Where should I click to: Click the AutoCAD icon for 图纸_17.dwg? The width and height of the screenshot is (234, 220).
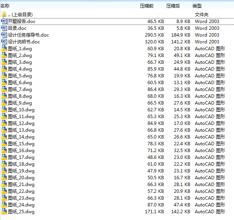point(4,157)
